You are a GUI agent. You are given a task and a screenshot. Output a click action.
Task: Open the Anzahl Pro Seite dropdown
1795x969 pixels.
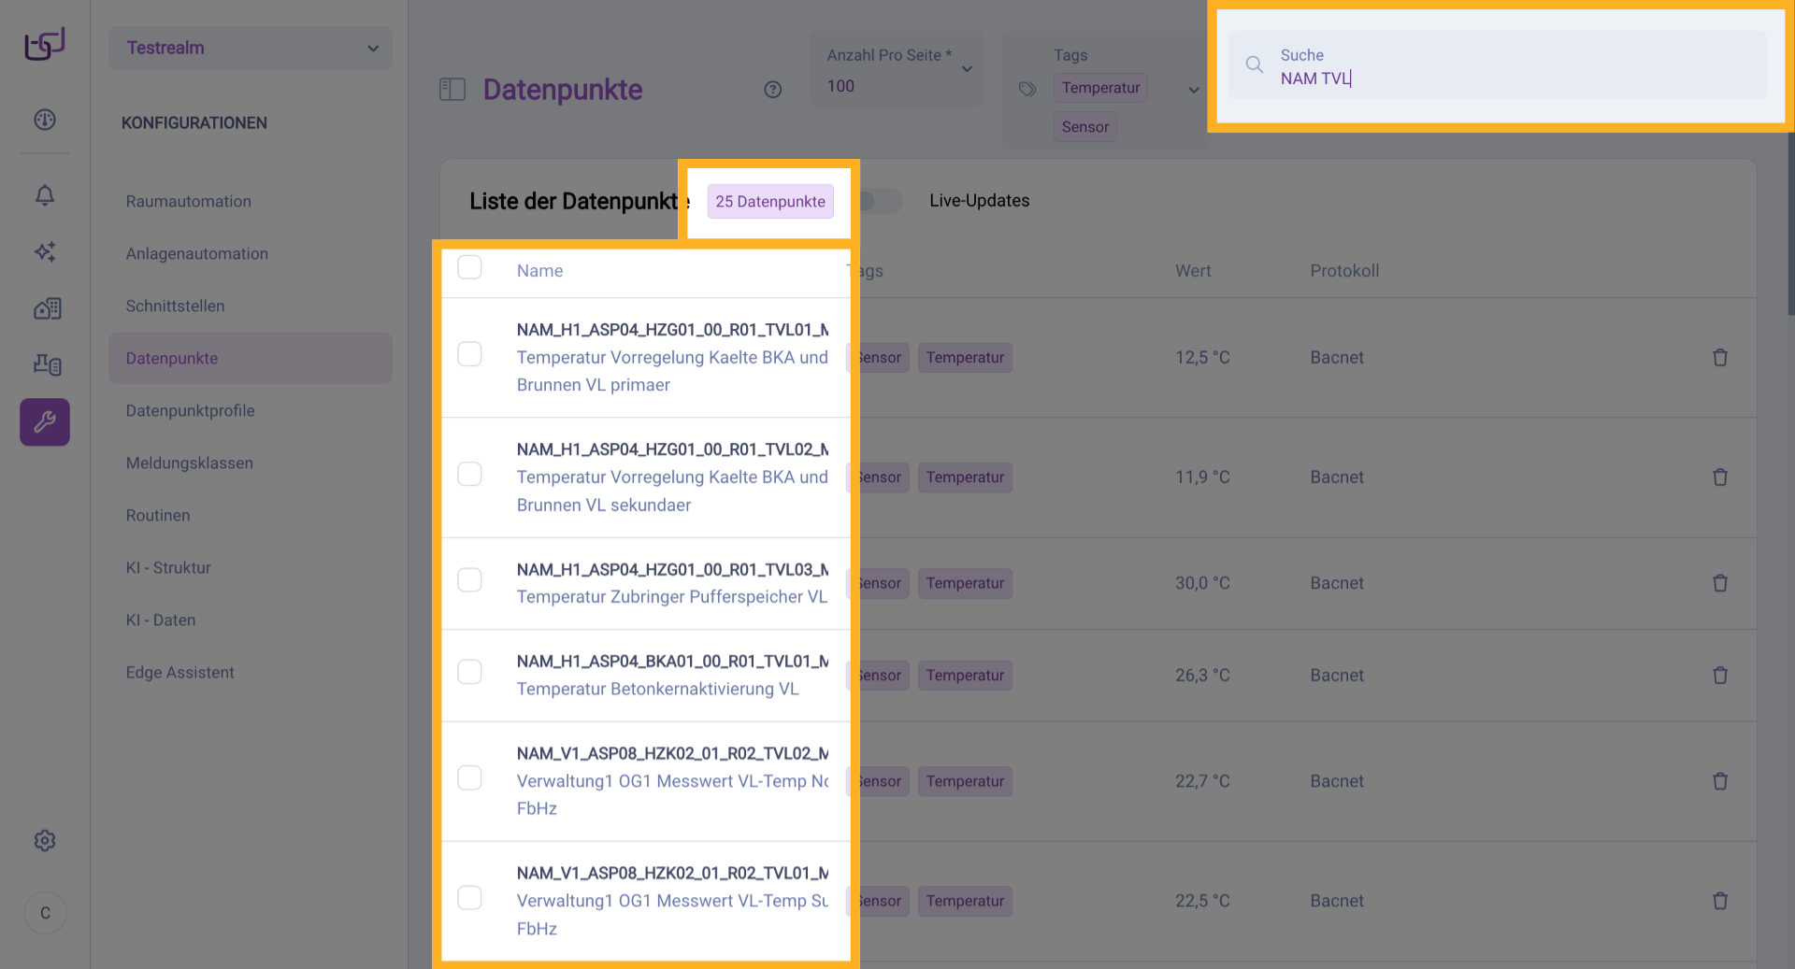click(896, 71)
